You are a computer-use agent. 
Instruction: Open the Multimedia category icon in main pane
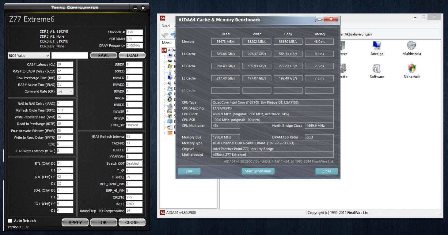412,46
